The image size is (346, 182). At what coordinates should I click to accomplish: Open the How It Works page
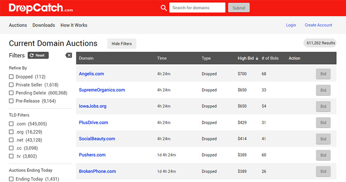(74, 25)
